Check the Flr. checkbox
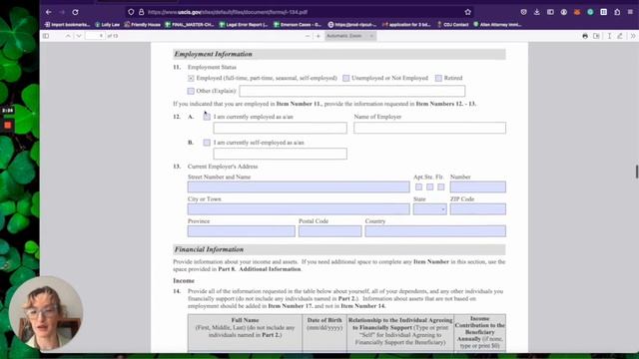The image size is (639, 359). point(441,186)
